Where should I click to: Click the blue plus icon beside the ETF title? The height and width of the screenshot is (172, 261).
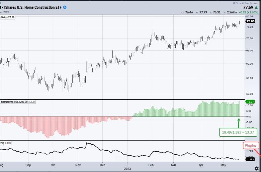coord(65,7)
